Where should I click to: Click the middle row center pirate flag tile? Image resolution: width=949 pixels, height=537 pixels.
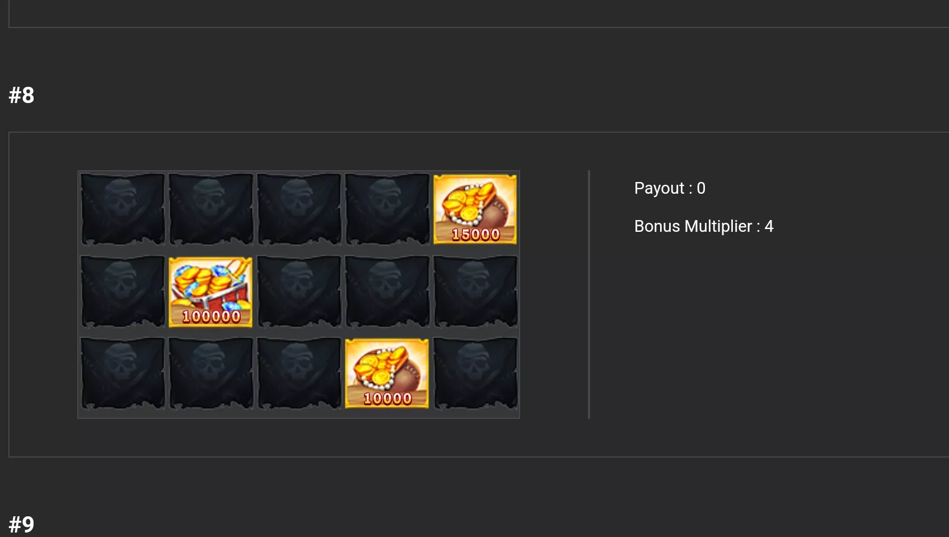299,292
